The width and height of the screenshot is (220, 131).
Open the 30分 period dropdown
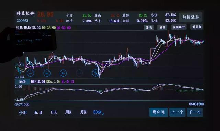99,112
